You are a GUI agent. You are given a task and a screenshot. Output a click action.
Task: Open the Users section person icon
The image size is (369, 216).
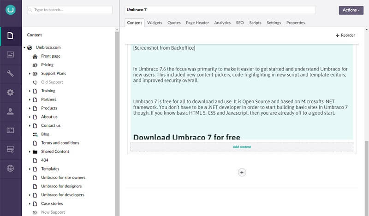pos(10,111)
